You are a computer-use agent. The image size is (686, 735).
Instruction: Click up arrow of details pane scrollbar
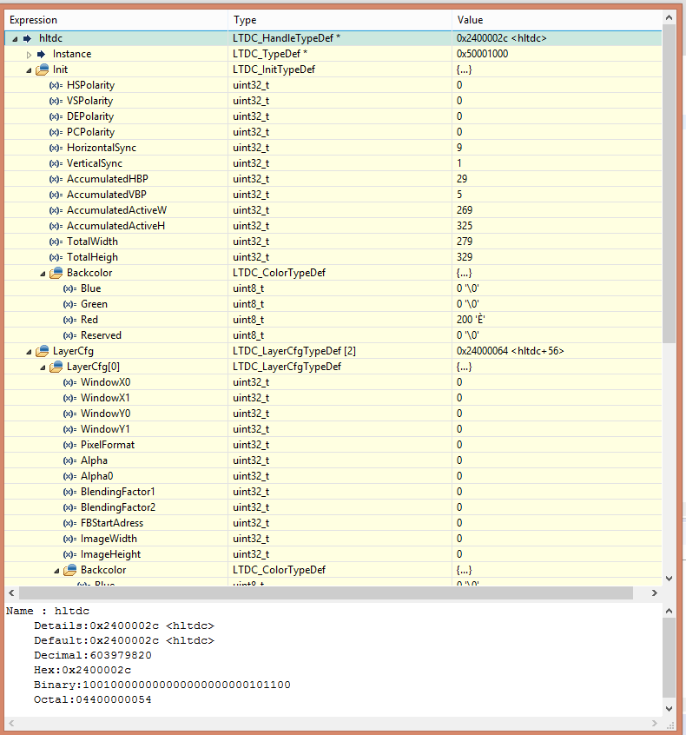pos(670,611)
